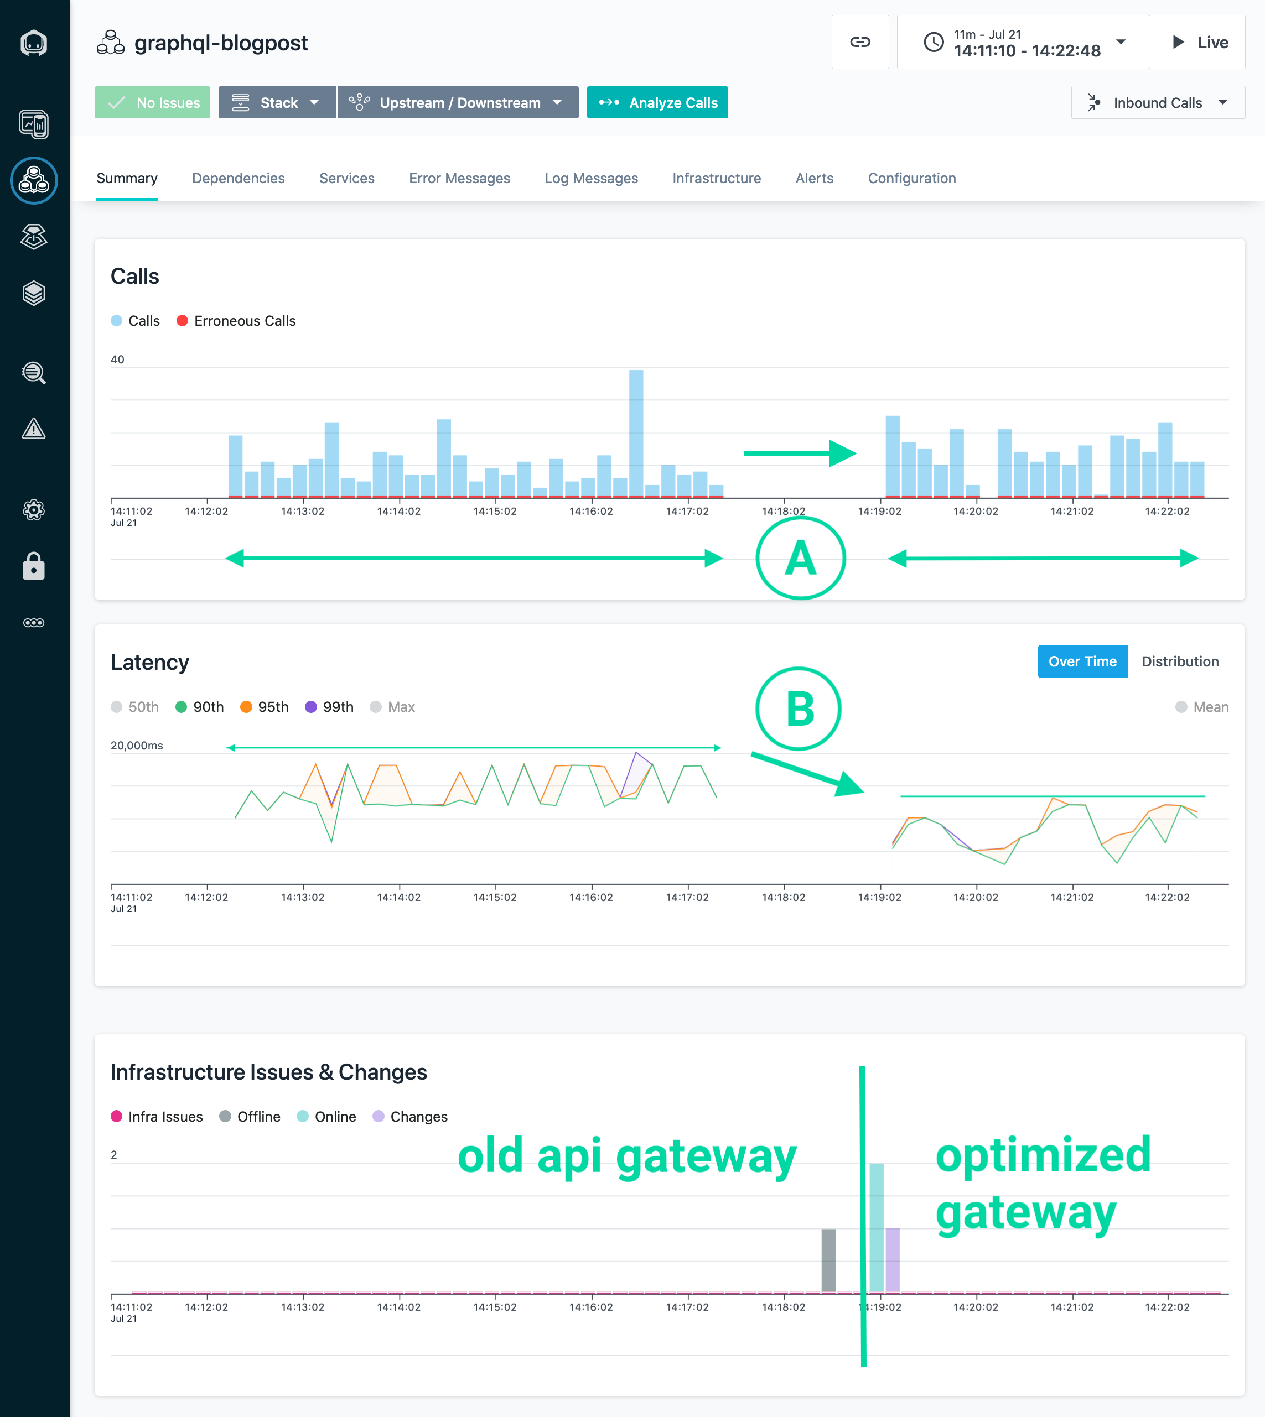Click the copy link icon button

click(860, 43)
